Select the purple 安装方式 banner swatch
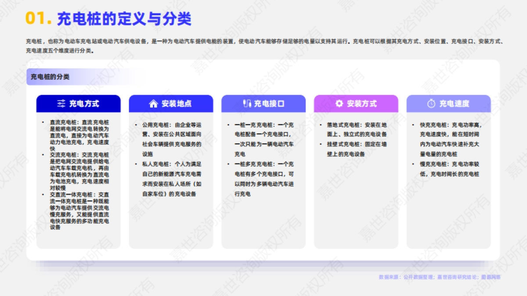Screen dimensions: 527x296 pyautogui.click(x=357, y=104)
